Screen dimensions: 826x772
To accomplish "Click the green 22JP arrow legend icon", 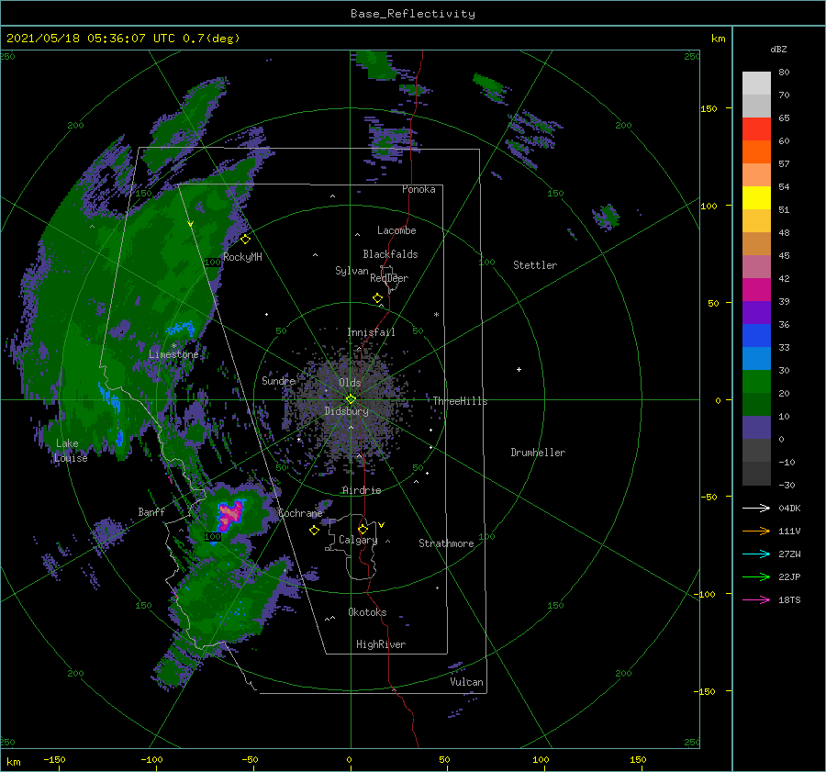I will [x=756, y=577].
